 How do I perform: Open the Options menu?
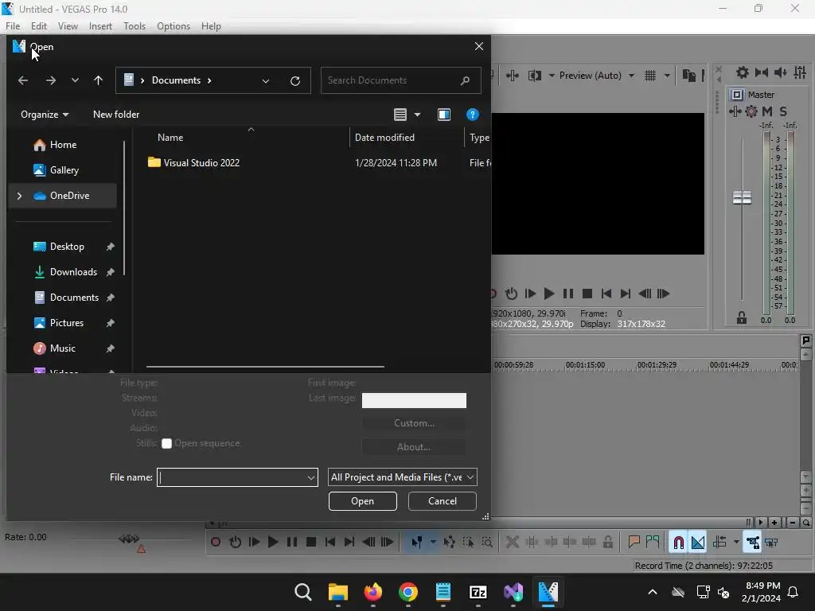point(173,26)
